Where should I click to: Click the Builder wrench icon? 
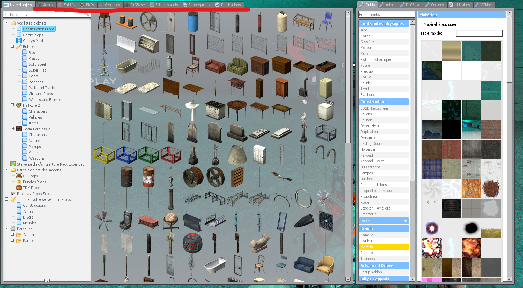pyautogui.click(x=19, y=47)
